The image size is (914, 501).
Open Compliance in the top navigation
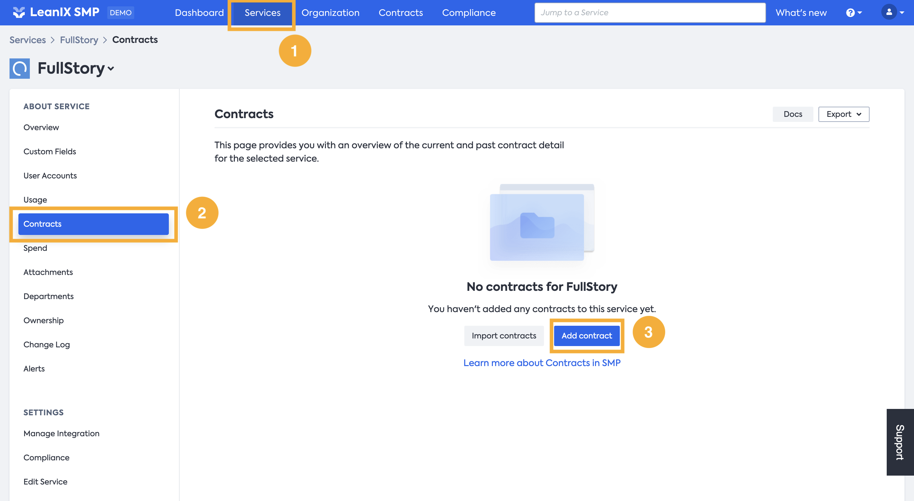point(468,13)
